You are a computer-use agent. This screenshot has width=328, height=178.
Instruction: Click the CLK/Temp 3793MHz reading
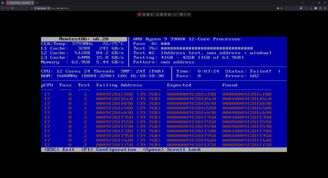[82, 44]
